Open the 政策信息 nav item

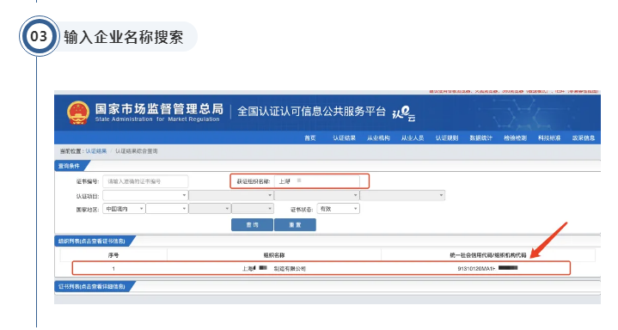pyautogui.click(x=584, y=138)
